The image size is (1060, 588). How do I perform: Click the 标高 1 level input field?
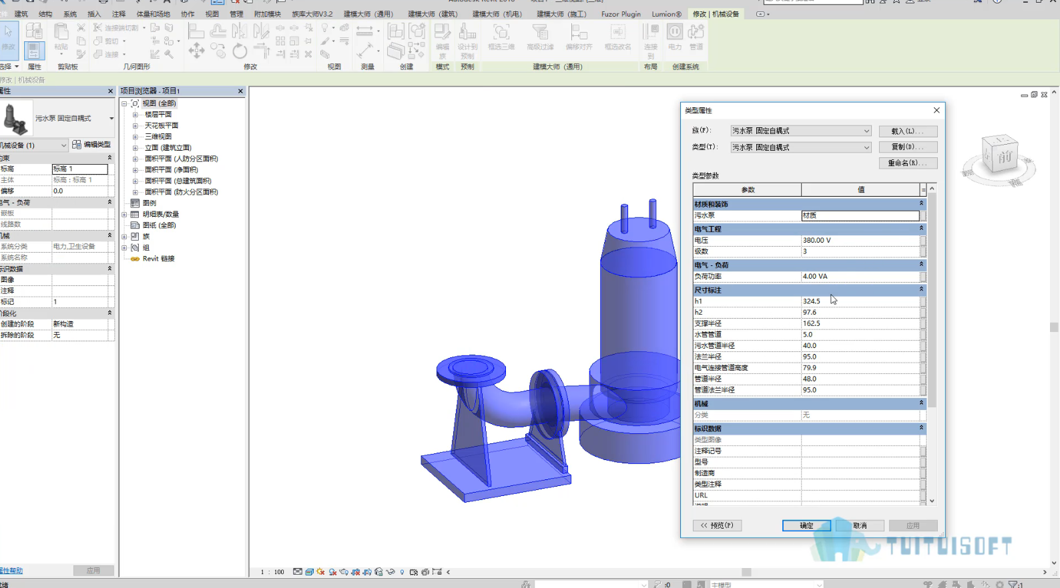[x=79, y=169]
